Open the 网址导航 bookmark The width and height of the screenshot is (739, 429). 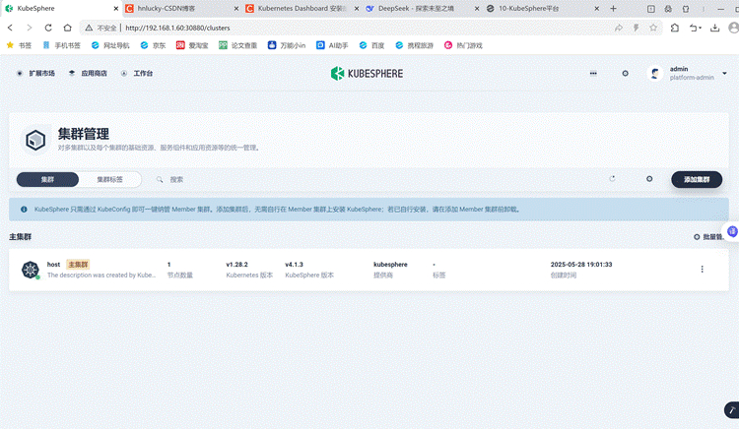tap(110, 45)
